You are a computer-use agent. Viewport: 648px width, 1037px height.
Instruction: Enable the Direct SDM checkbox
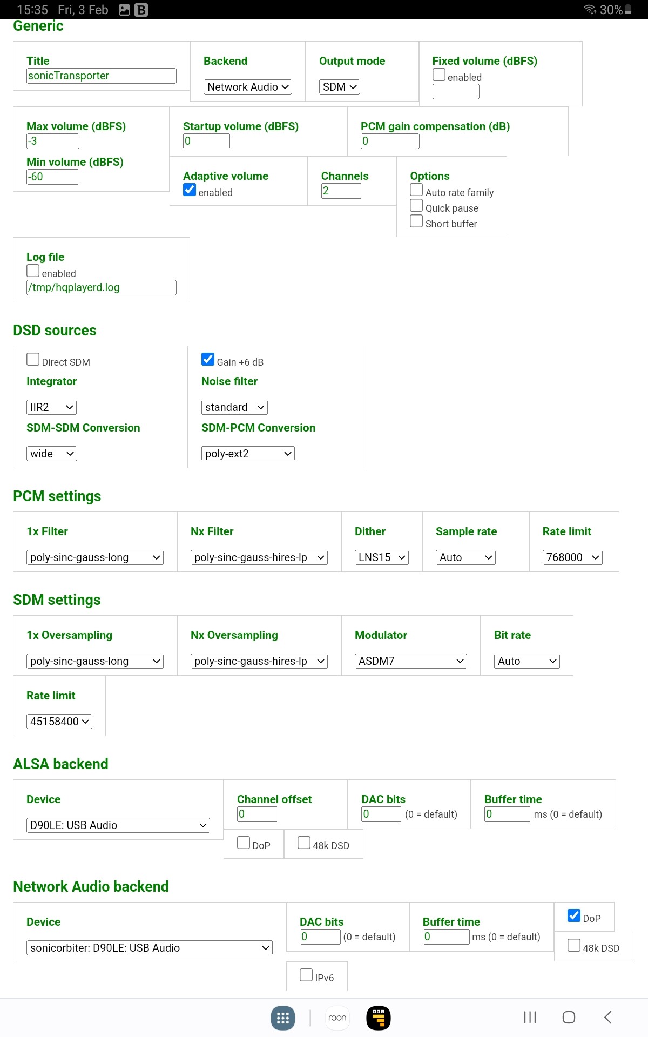[x=33, y=359]
